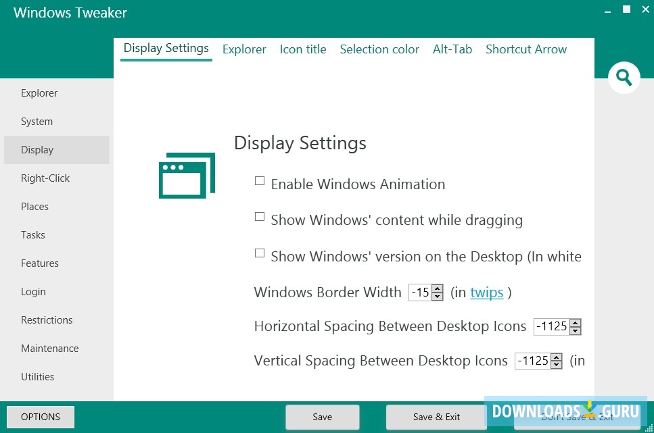
Task: Click the Windows Tweaker title bar logo
Action: click(69, 12)
